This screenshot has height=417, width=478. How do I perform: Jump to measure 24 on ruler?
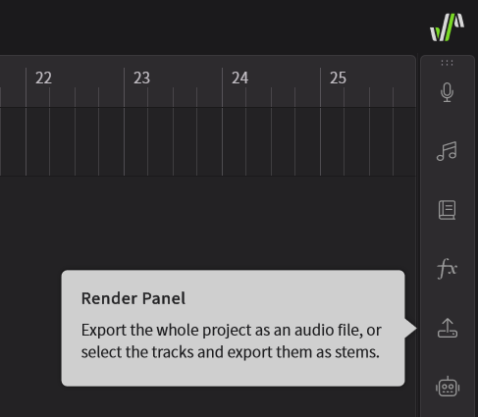pyautogui.click(x=239, y=78)
